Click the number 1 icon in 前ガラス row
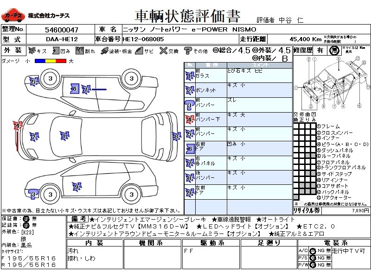This screenshot has height=278, width=371. tap(190, 76)
